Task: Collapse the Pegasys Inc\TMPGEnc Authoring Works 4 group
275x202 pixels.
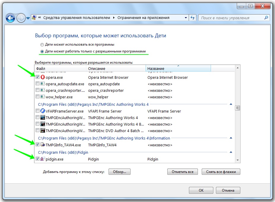Action: click(231, 104)
